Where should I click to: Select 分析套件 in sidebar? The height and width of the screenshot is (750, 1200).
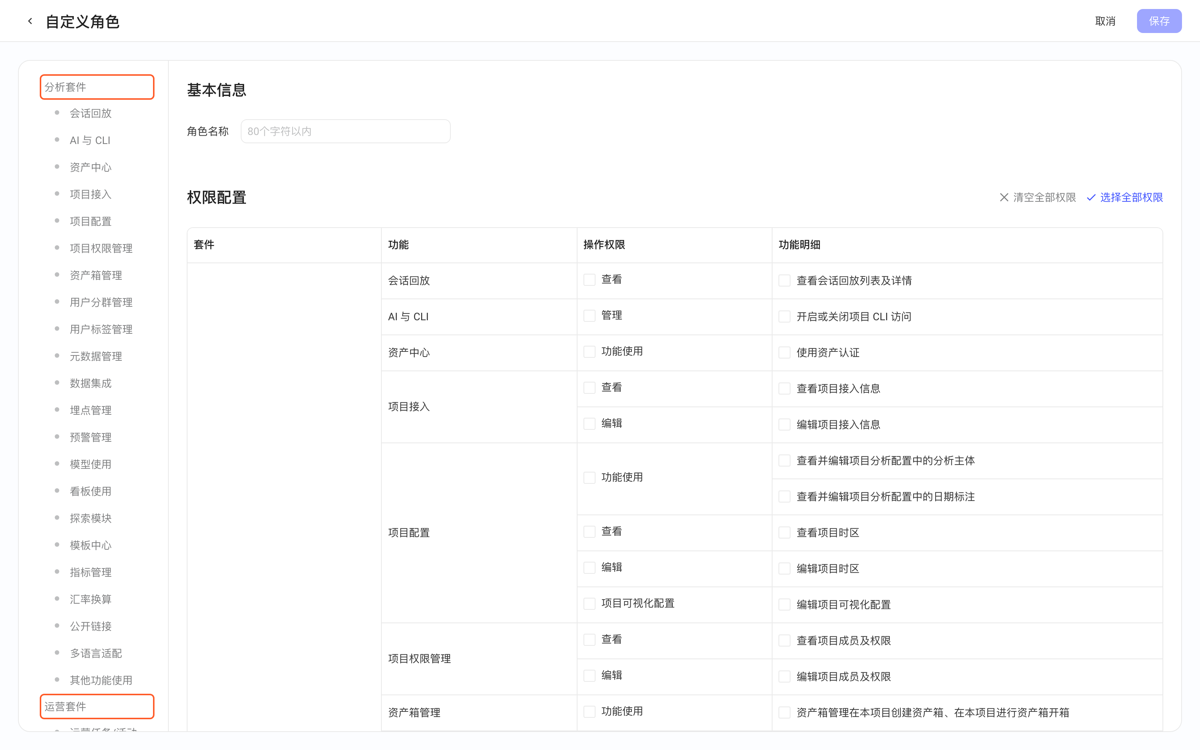[97, 87]
